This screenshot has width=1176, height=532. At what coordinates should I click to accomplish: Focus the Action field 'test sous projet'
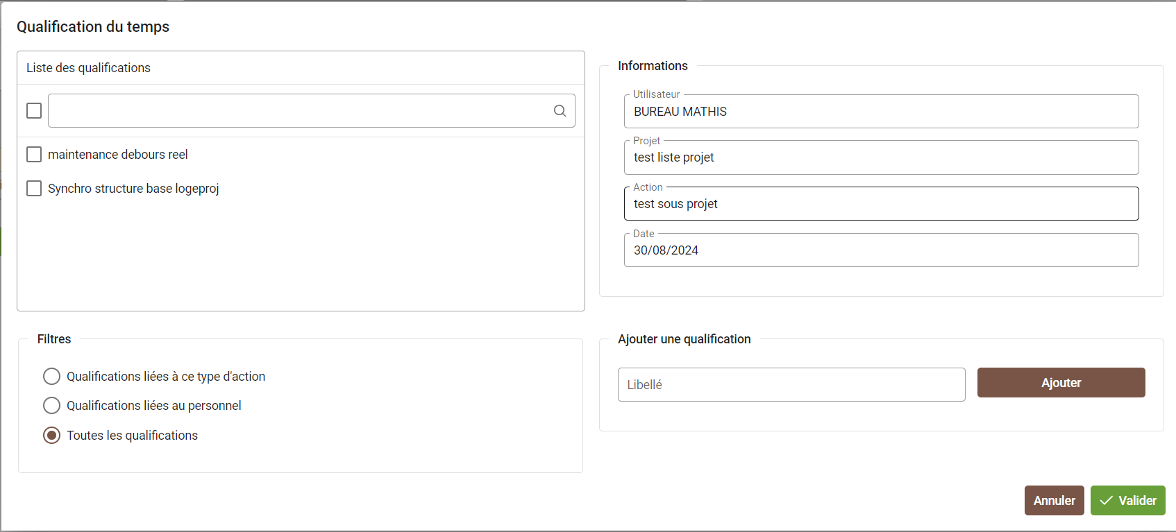coord(880,204)
